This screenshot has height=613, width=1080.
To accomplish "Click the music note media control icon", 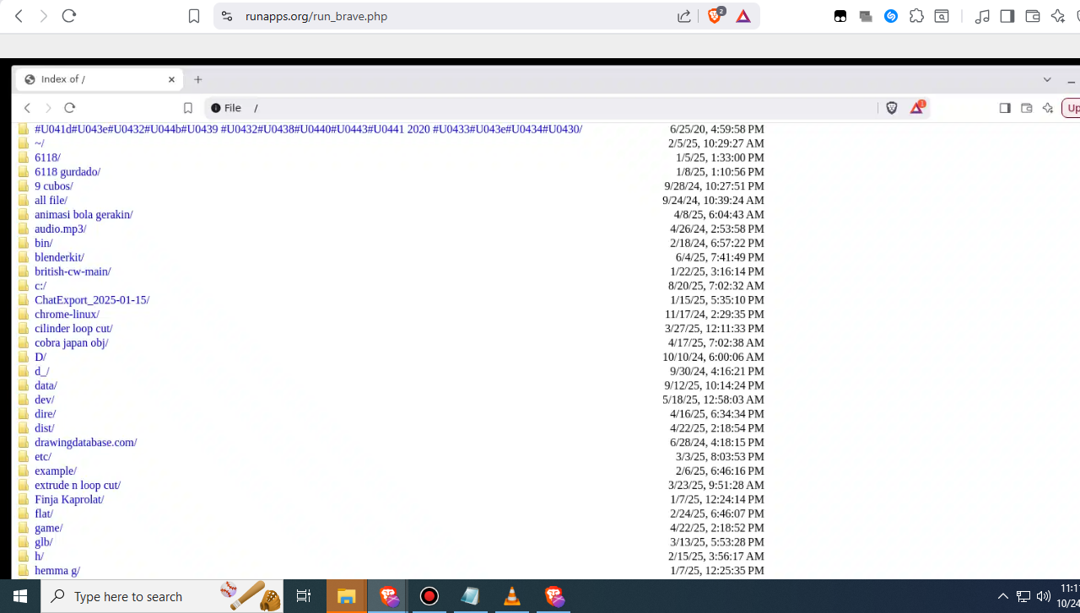I will (x=982, y=16).
